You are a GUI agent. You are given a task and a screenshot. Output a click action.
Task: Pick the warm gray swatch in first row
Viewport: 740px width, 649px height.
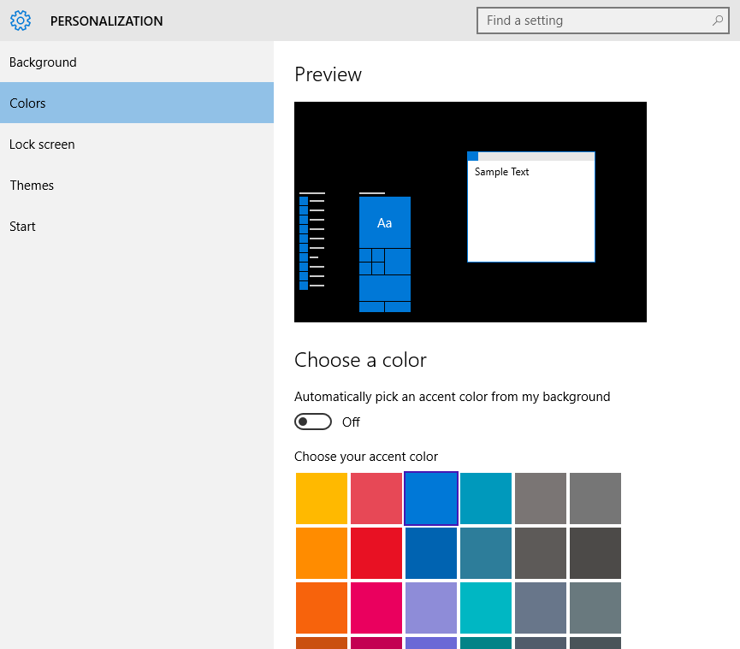(x=541, y=498)
